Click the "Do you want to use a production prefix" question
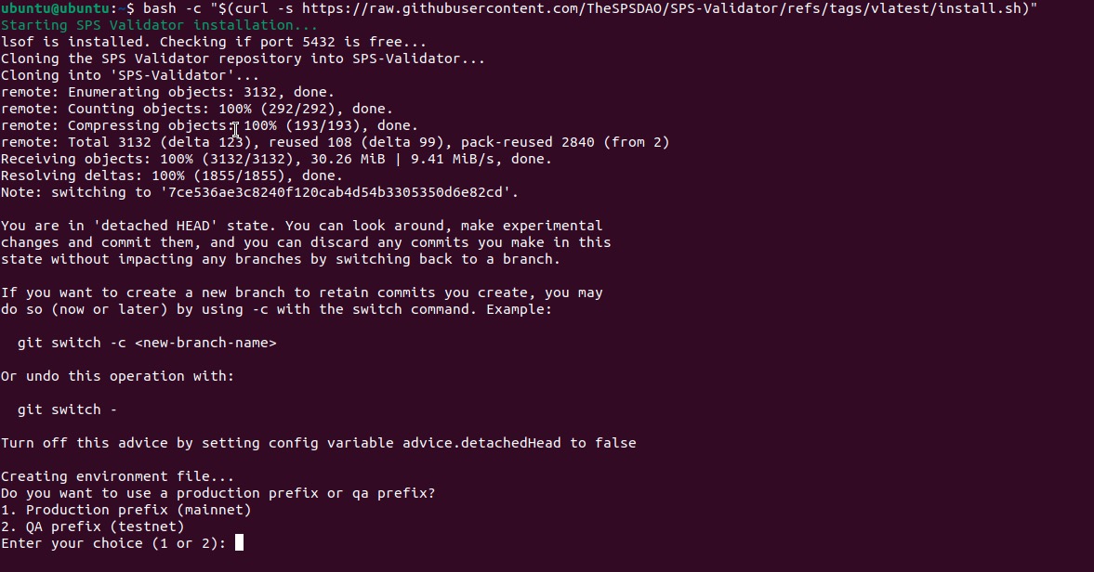The width and height of the screenshot is (1094, 572). point(217,493)
